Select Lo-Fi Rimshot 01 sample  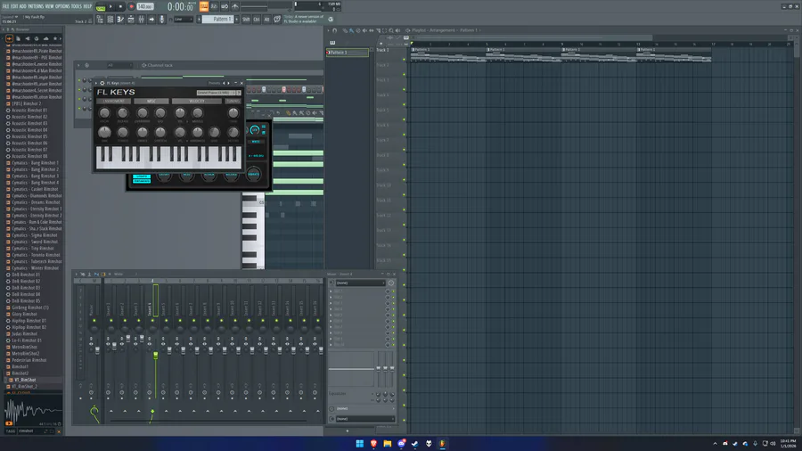tap(27, 340)
